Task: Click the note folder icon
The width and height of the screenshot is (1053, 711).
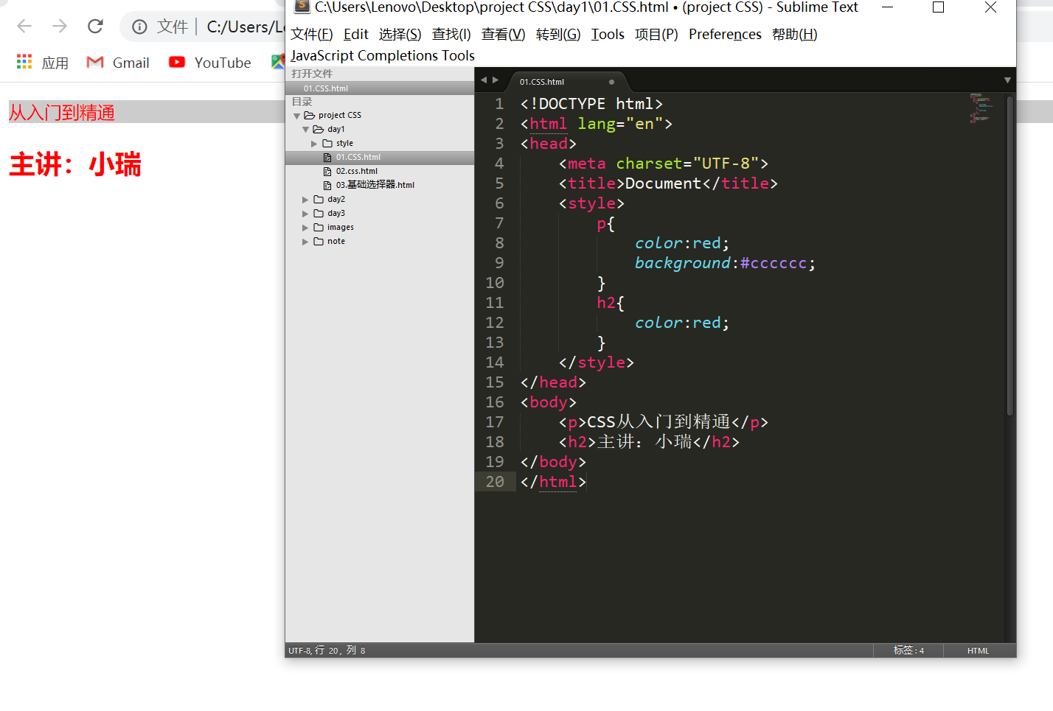Action: point(319,242)
